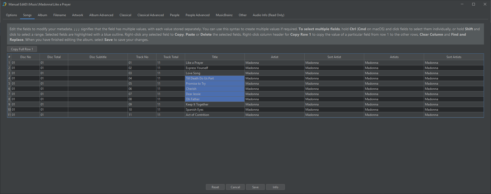Image resolution: width=491 pixels, height=194 pixels.
Task: Select the 'Keep It Together' title cell
Action: coord(215,104)
